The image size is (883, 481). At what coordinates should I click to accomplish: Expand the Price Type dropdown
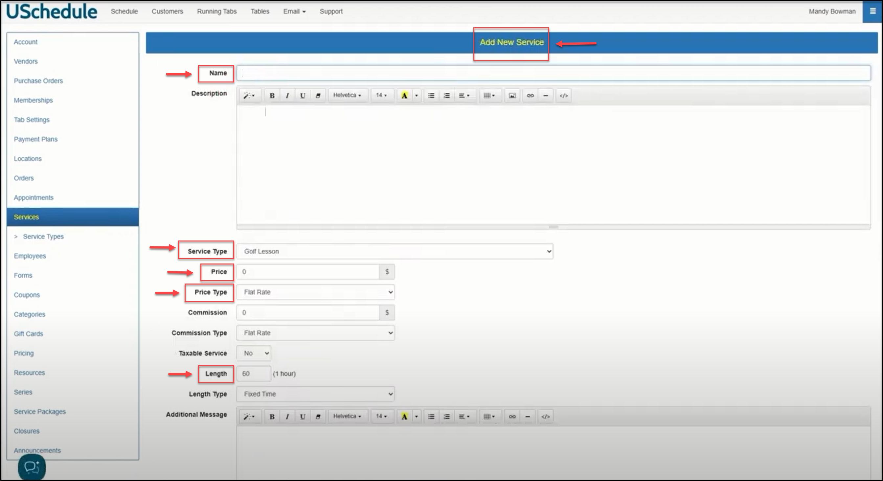click(x=315, y=292)
